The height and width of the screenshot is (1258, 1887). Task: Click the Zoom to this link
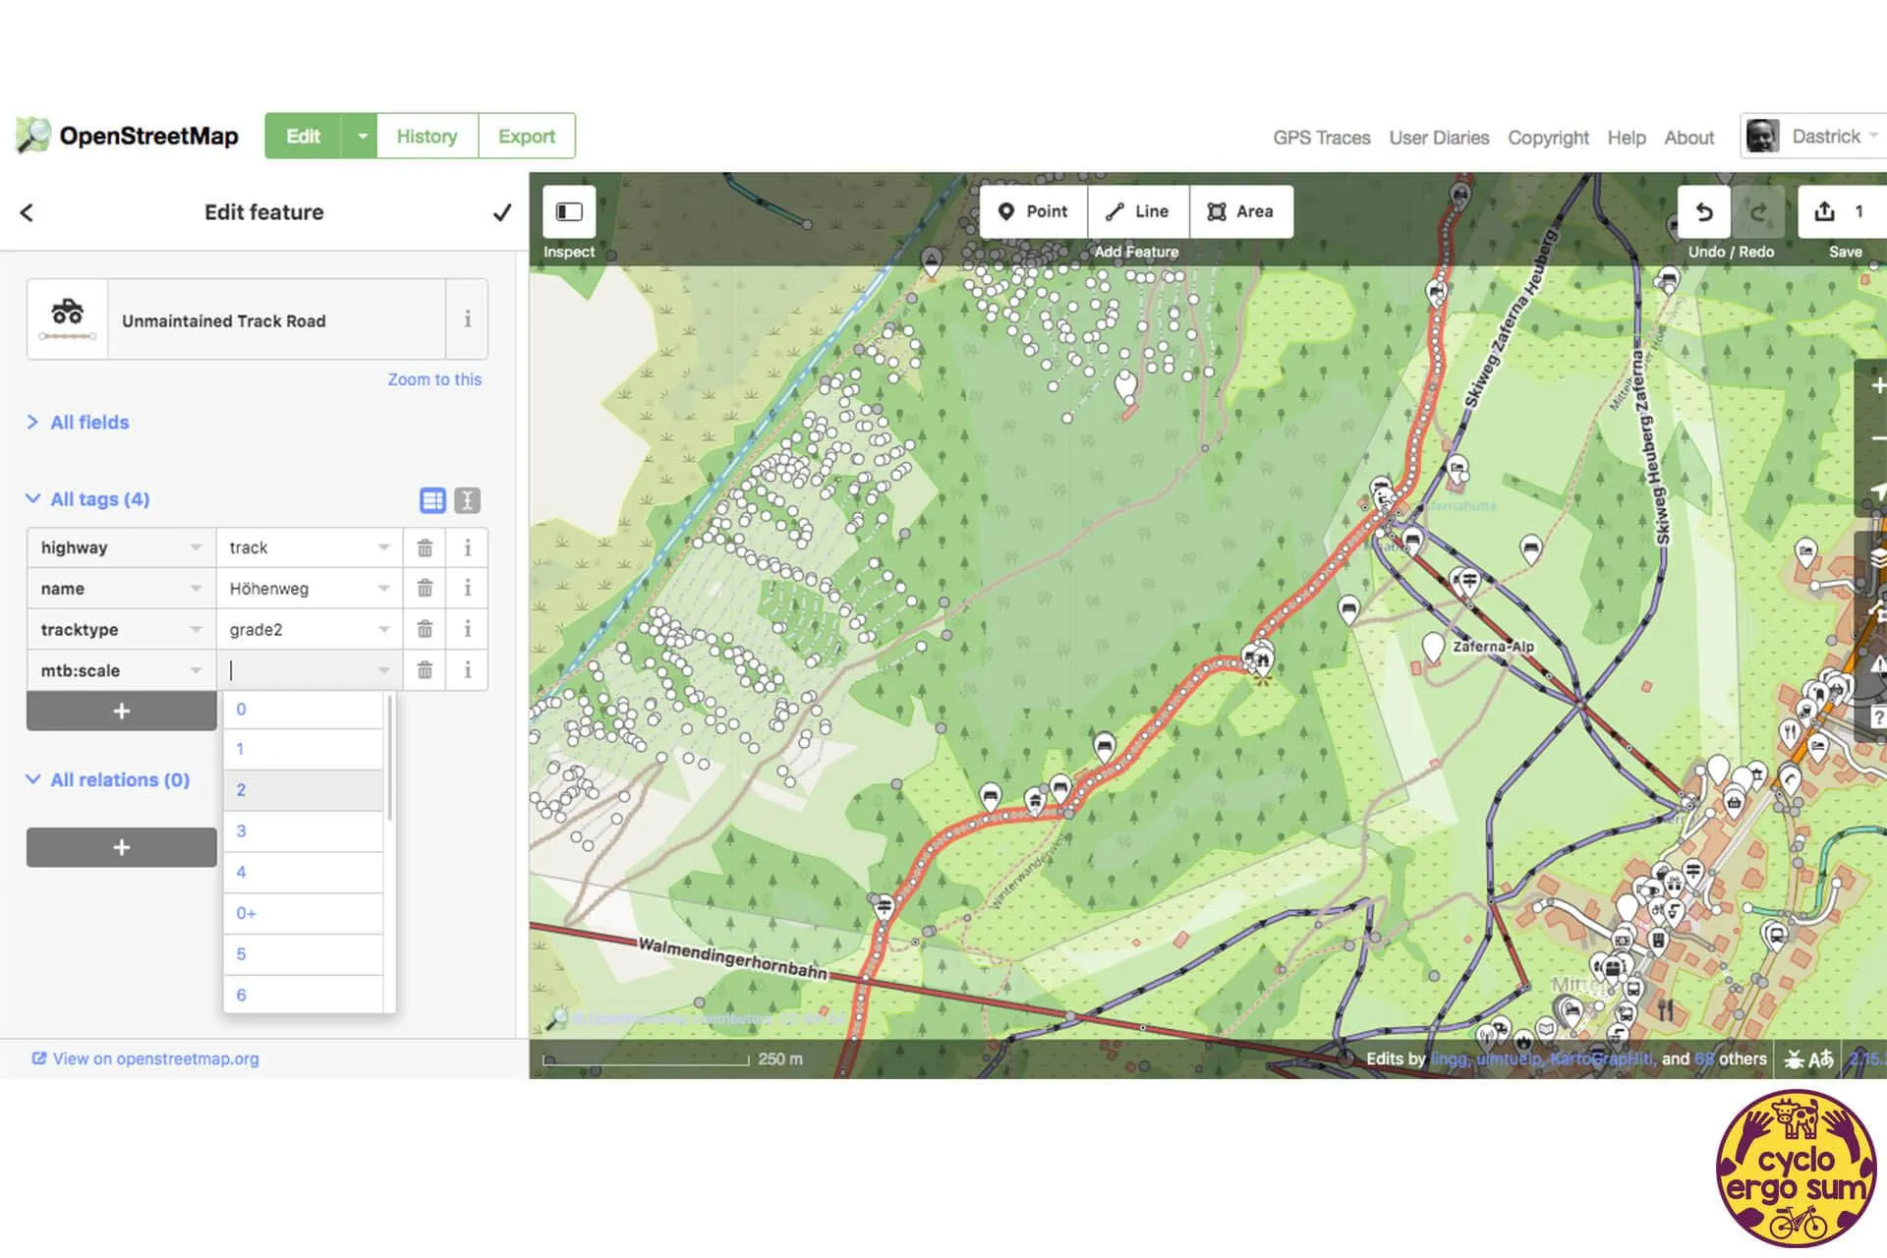click(433, 379)
